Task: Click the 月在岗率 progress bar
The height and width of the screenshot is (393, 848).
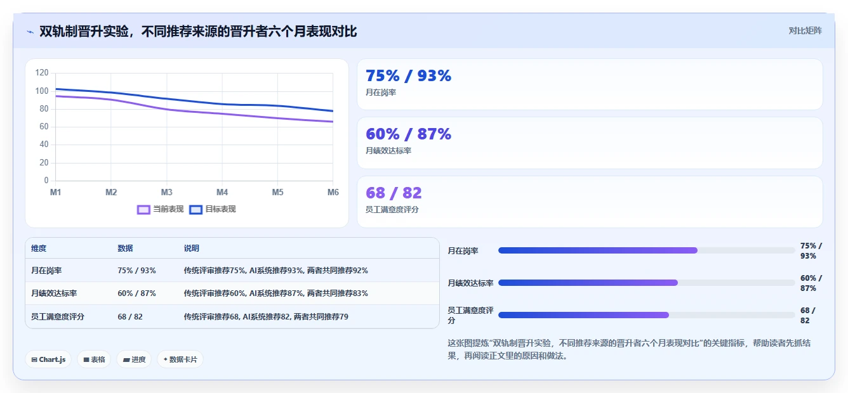Action: point(646,250)
